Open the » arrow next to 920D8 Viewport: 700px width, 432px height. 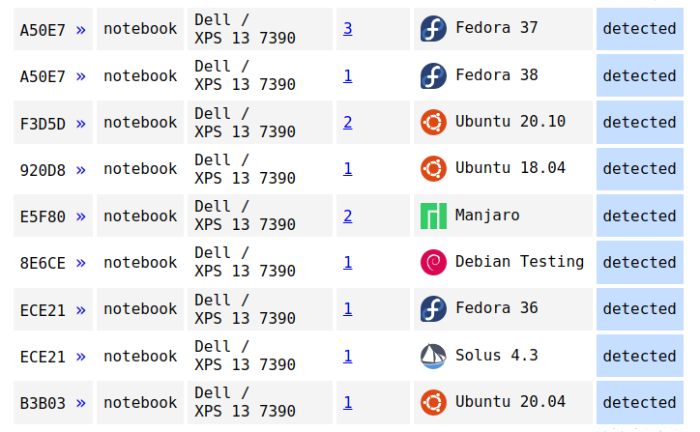pos(80,169)
